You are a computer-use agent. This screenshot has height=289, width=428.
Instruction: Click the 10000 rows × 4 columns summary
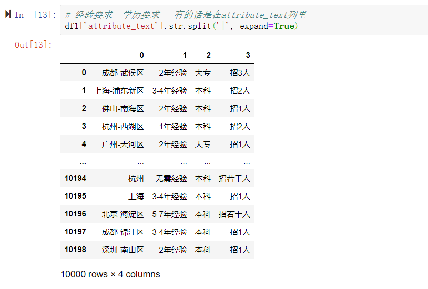tap(110, 274)
